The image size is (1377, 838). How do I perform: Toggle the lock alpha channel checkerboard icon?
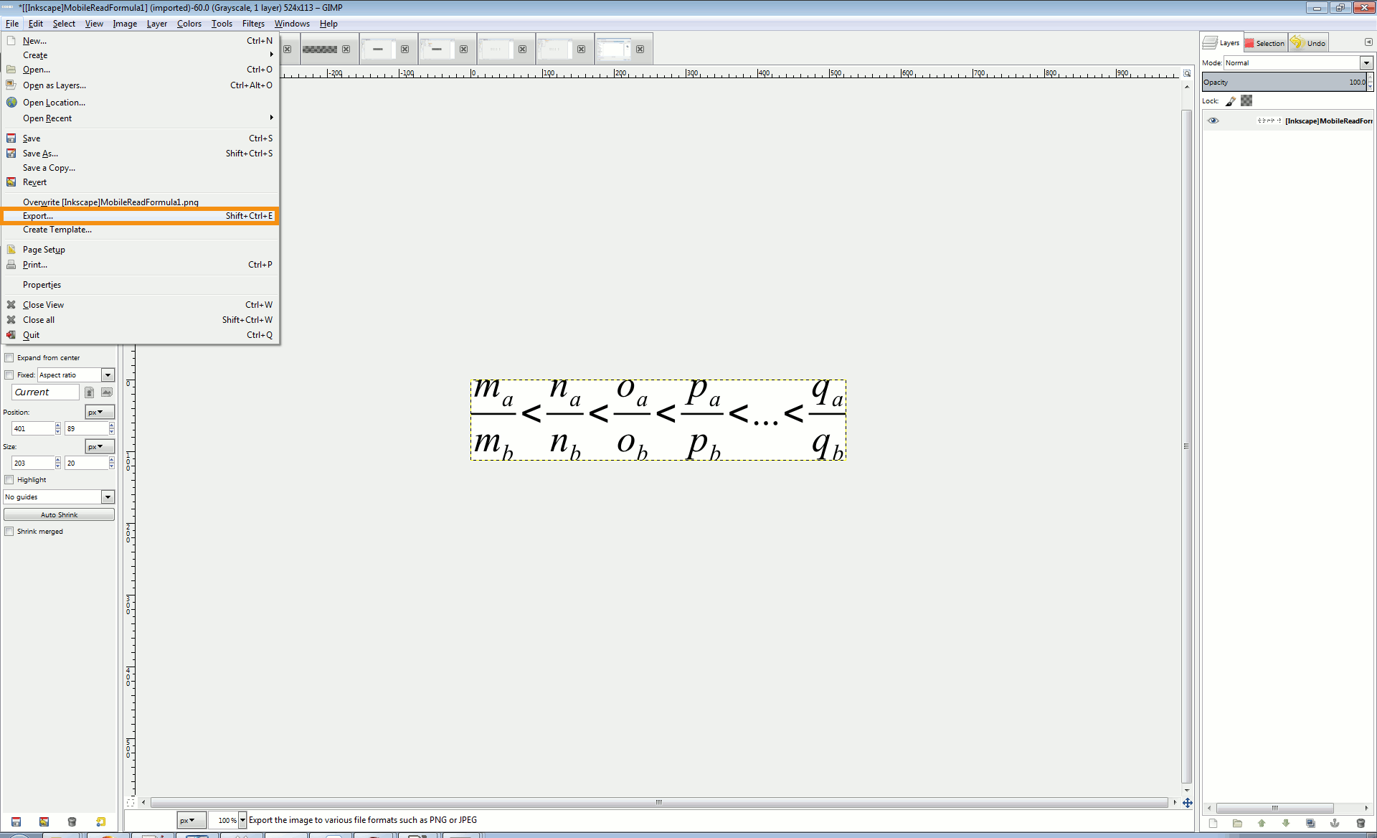pos(1246,101)
